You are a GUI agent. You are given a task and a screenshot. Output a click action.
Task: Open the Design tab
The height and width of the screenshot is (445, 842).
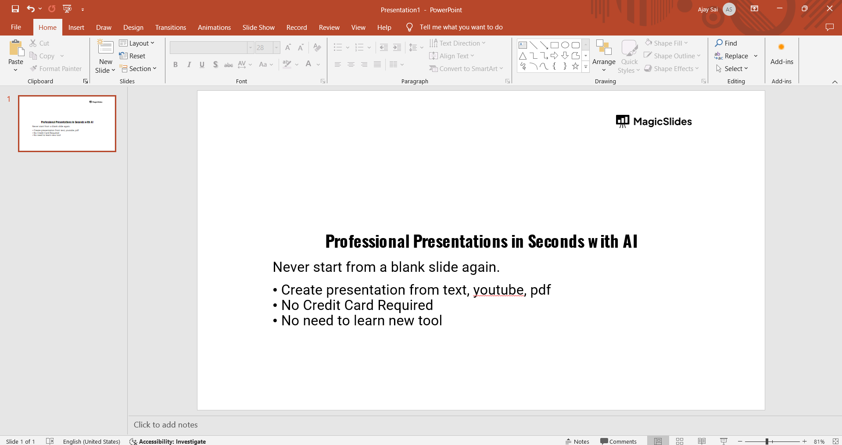tap(133, 27)
